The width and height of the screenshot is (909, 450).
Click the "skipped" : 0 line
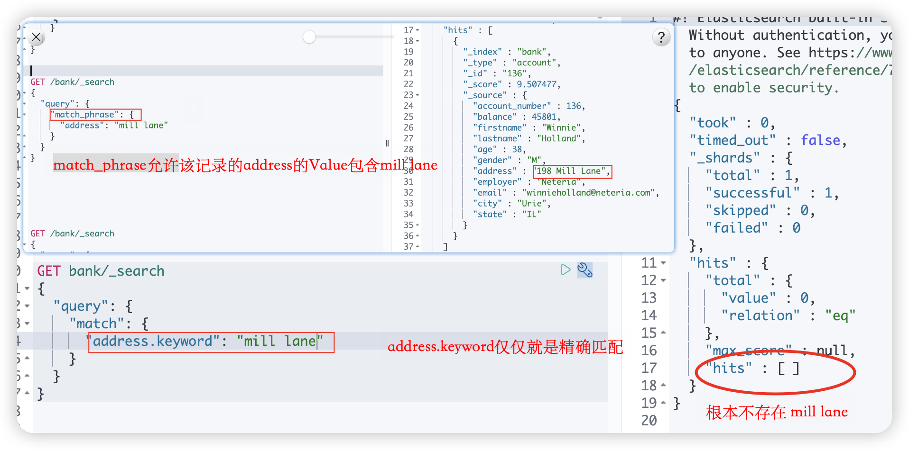tap(760, 210)
